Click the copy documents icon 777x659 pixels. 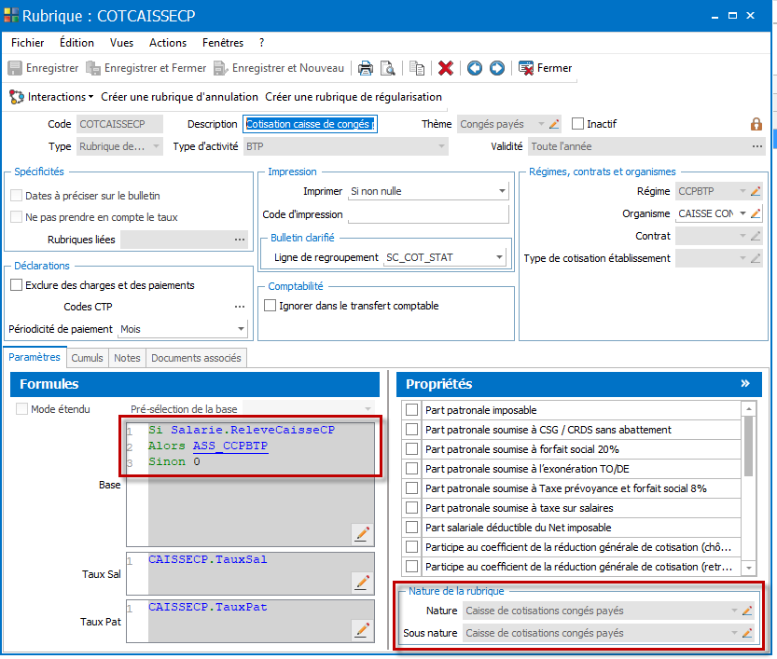tap(417, 68)
